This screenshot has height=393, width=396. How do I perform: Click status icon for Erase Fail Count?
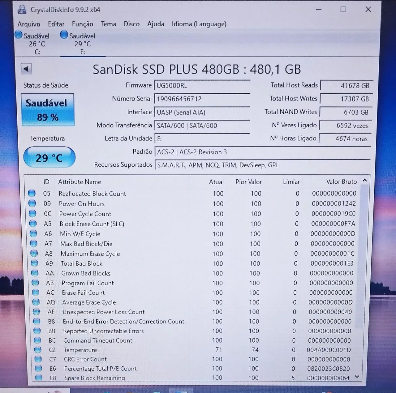pos(36,292)
